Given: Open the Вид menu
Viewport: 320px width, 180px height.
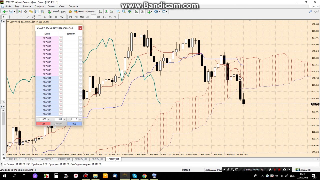Looking at the screenshot, I should coord(17,6).
